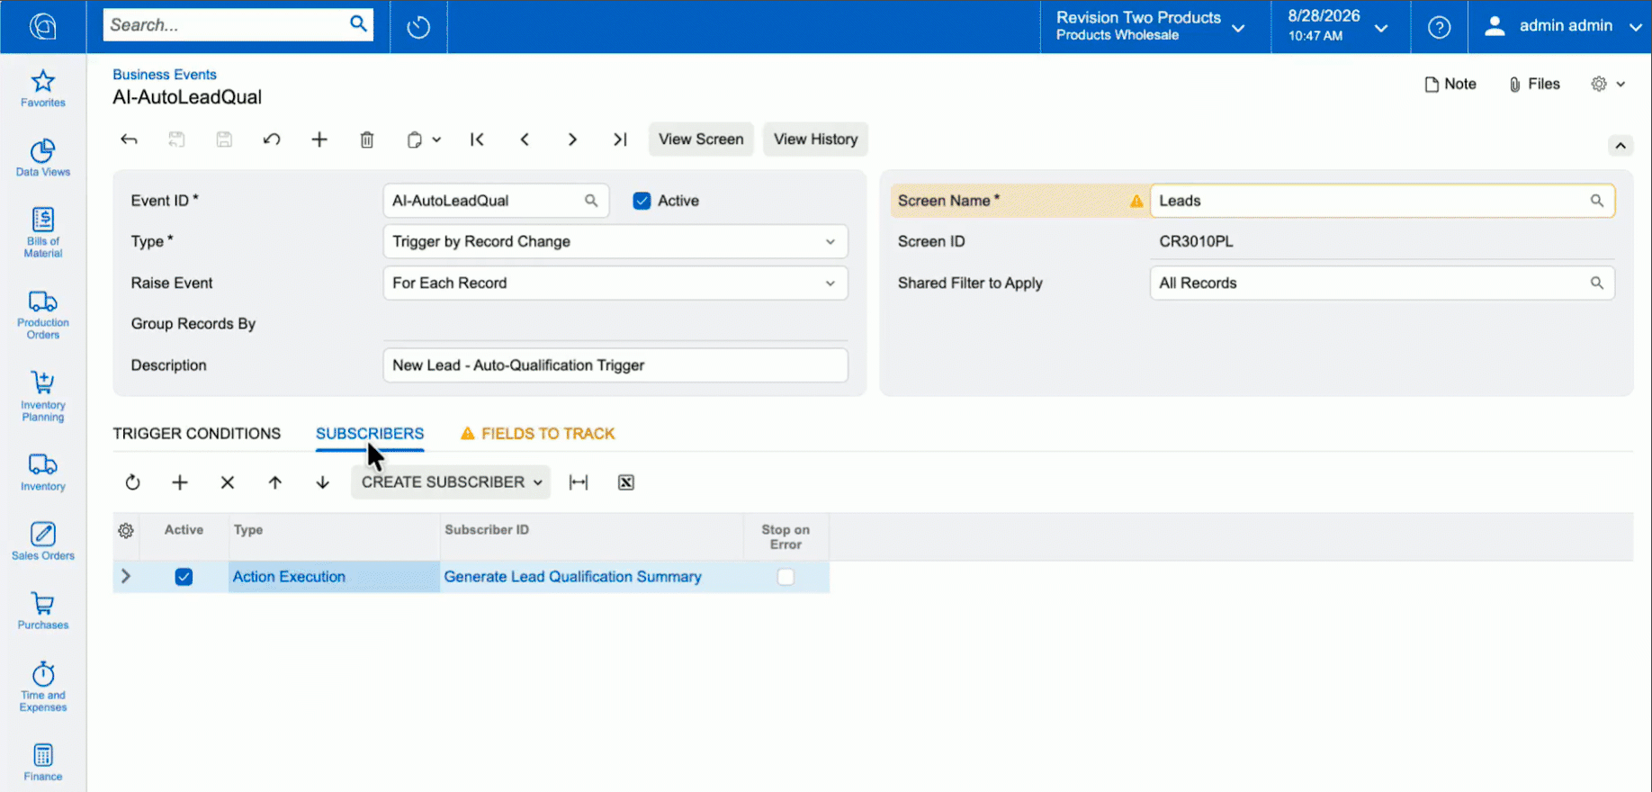Switch to FIELDS TO TRACK tab
Screen dimensions: 1652x792
[x=538, y=434]
